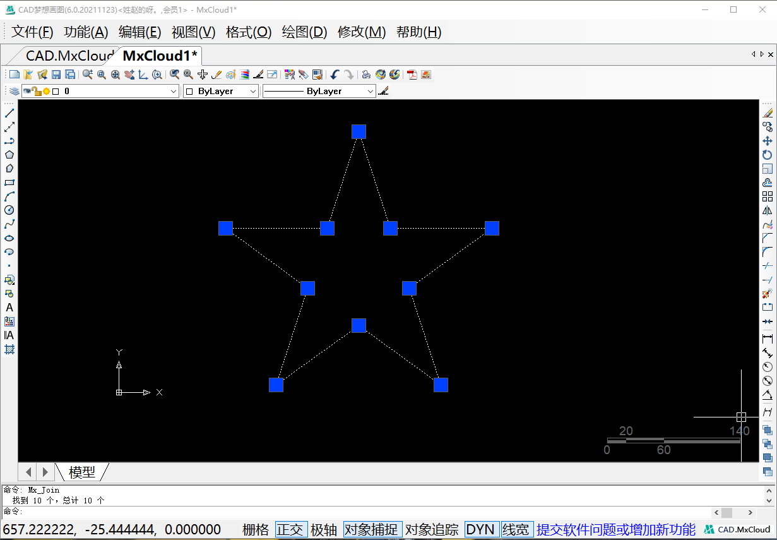Switch to the CAD.MxCloud tab
Viewport: 777px width, 540px height.
click(x=68, y=56)
